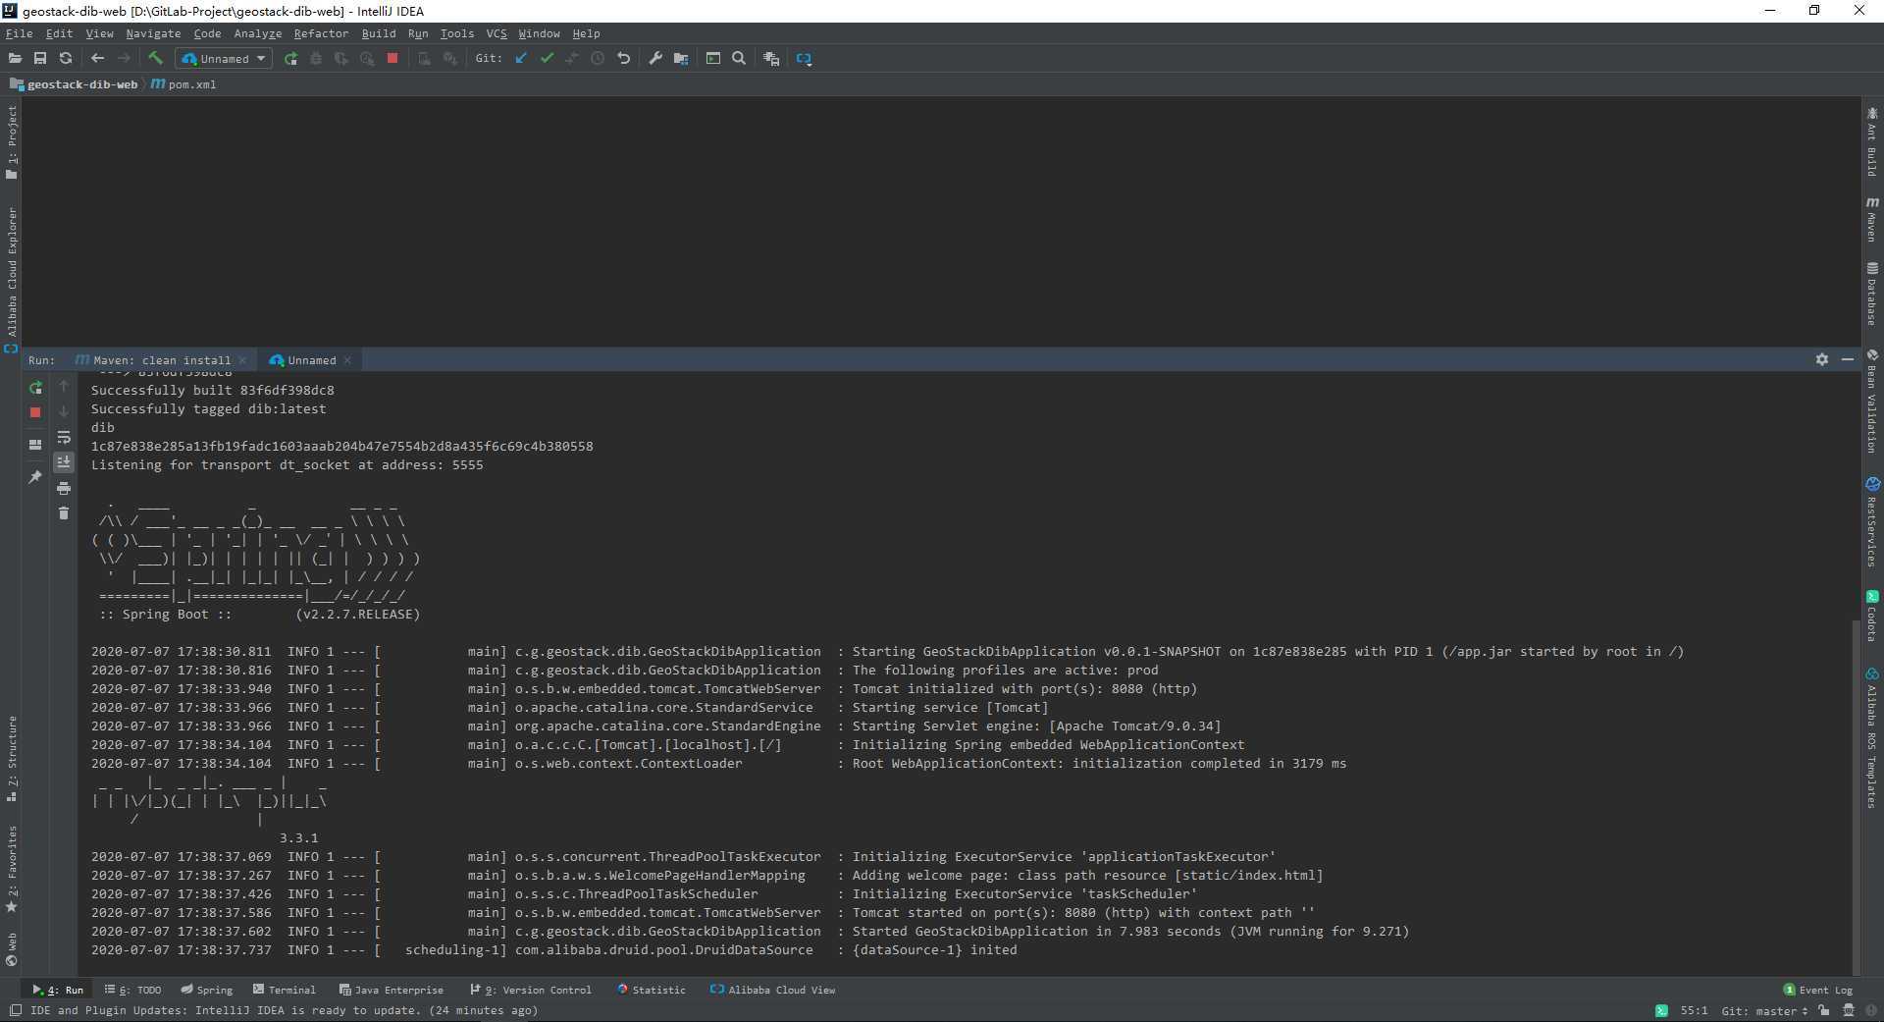Open the Analyze menu
Image resolution: width=1884 pixels, height=1022 pixels.
[x=258, y=33]
